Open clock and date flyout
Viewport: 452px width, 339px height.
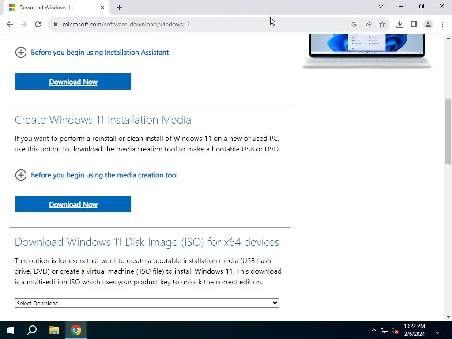click(x=414, y=330)
